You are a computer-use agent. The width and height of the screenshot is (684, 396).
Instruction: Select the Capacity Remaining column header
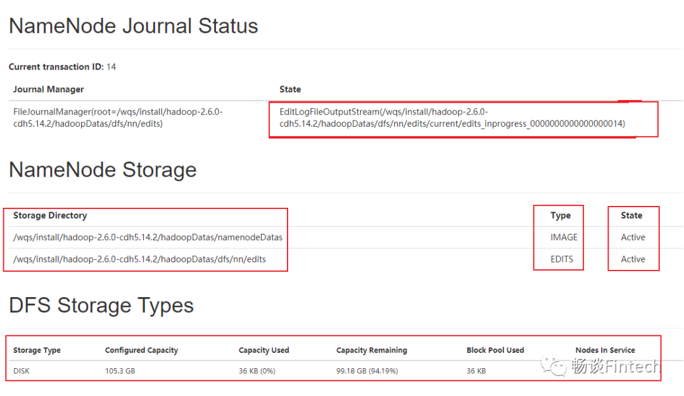[x=372, y=350]
